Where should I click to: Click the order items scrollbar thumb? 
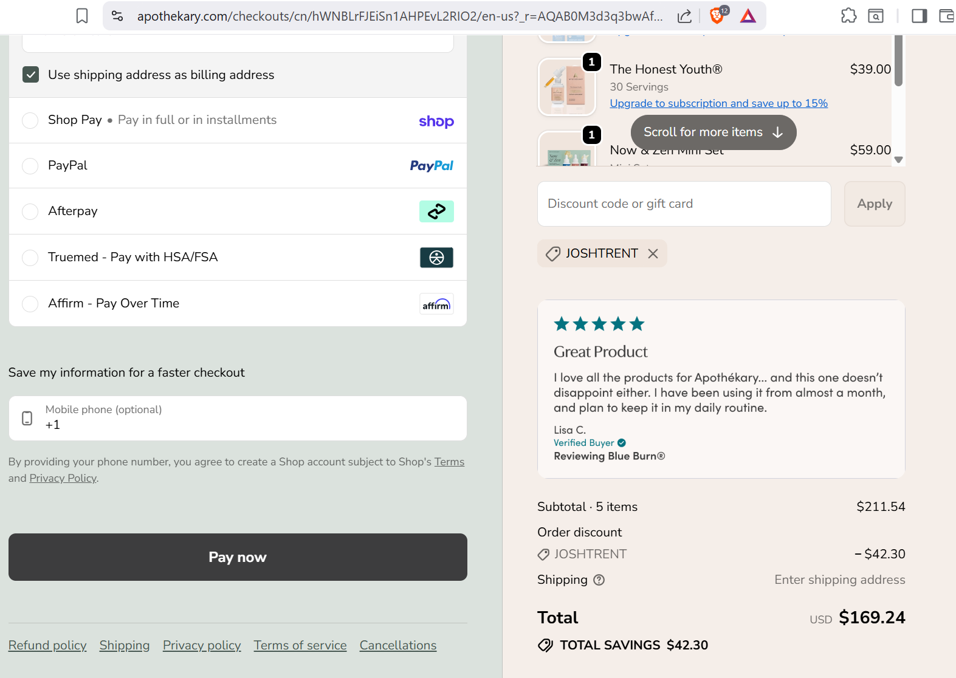[899, 60]
